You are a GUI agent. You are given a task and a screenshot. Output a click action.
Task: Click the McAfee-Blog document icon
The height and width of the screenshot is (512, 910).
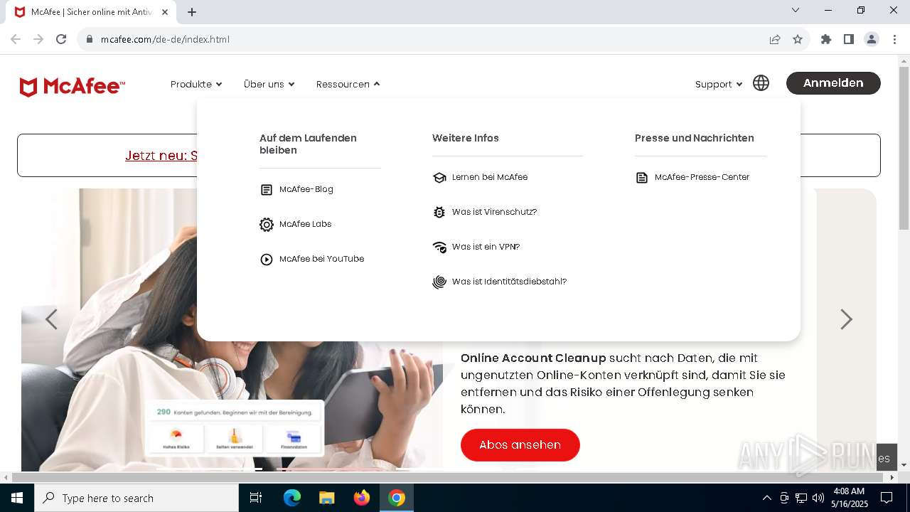coord(267,190)
